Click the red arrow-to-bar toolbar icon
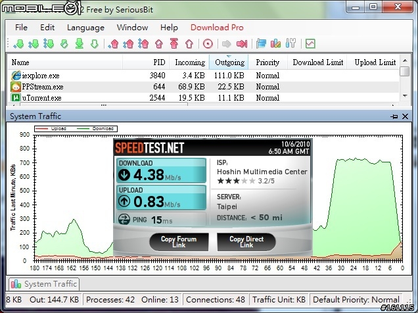This screenshot has width=418, height=313. point(242,43)
